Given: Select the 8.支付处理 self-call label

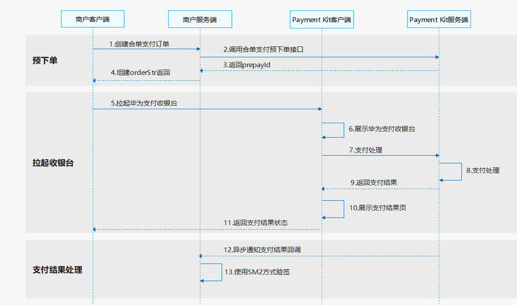Looking at the screenshot, I should (x=483, y=171).
